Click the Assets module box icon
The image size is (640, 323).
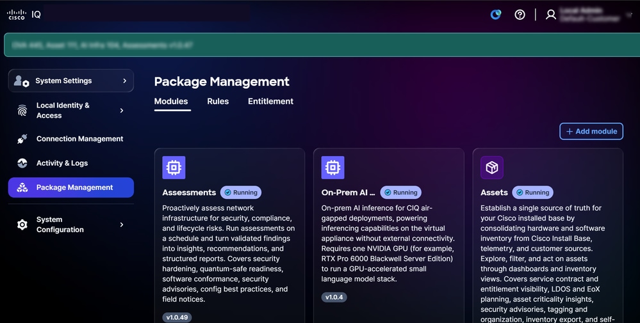tap(492, 168)
